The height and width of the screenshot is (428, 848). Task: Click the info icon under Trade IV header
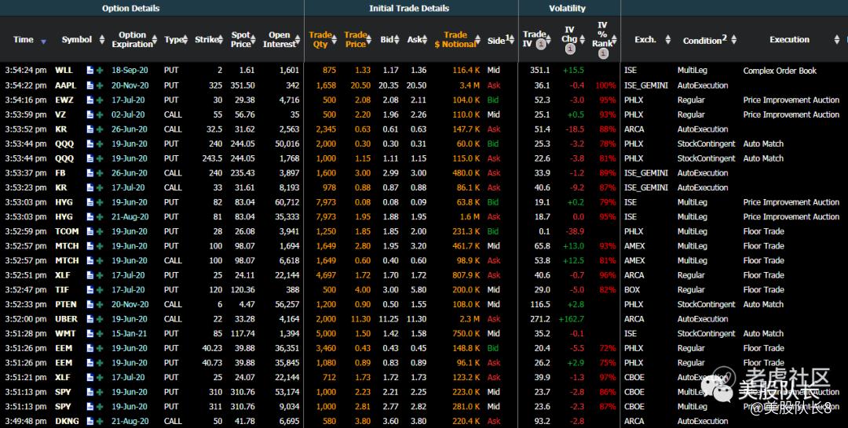tap(539, 45)
